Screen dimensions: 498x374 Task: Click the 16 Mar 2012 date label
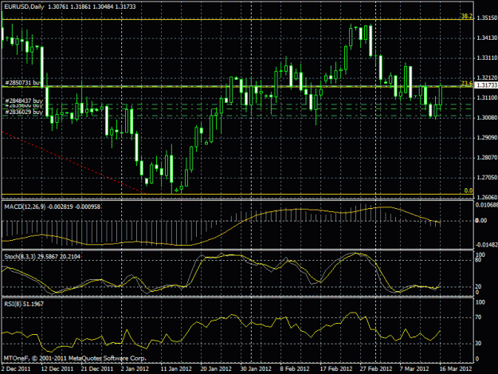[456, 368]
